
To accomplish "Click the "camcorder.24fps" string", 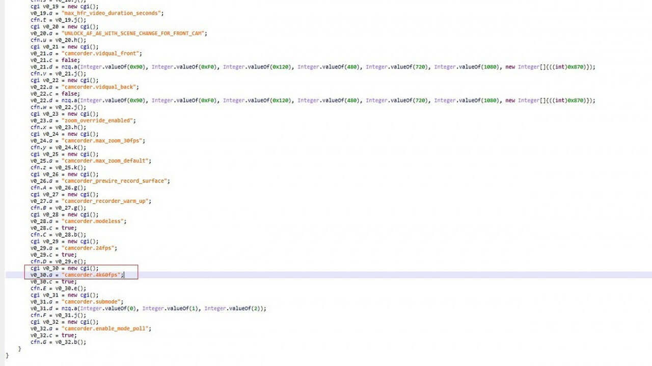I will pyautogui.click(x=89, y=248).
